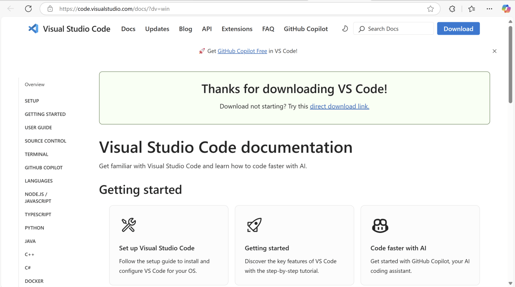This screenshot has height=287, width=515.
Task: Open the Extensions menu item
Action: (237, 29)
